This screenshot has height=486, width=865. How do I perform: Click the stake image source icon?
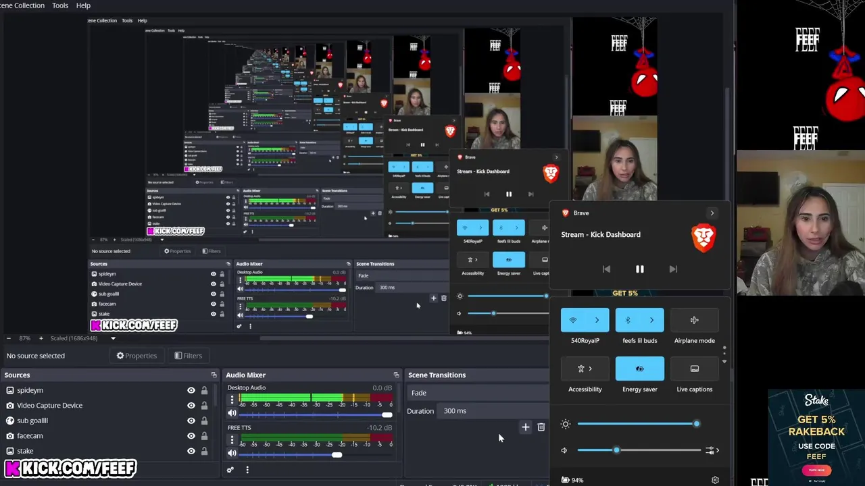point(10,451)
